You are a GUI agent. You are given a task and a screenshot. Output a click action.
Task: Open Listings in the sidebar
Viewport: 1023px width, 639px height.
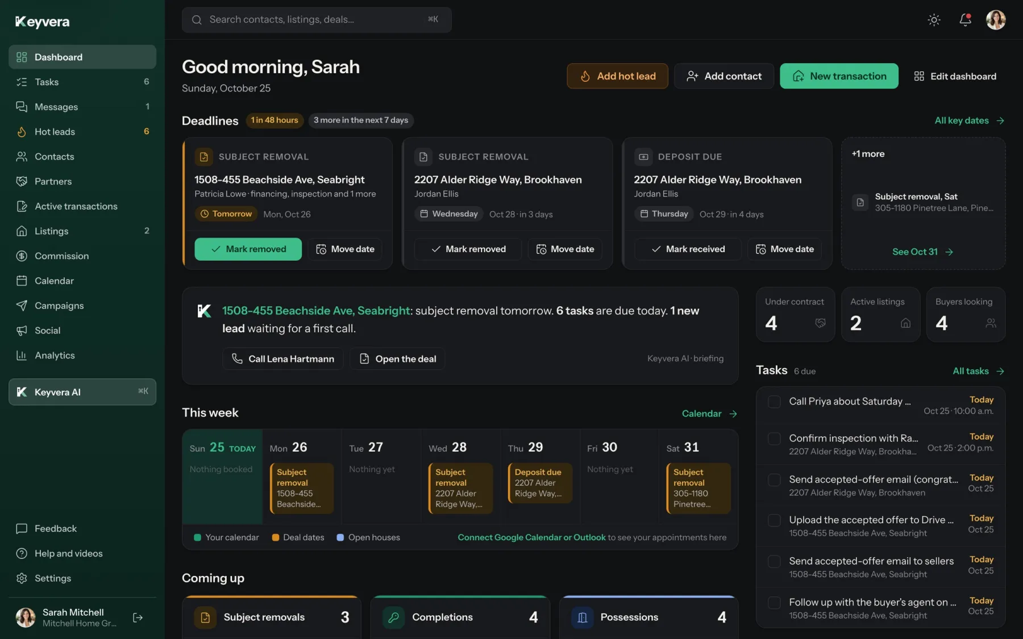pos(82,231)
